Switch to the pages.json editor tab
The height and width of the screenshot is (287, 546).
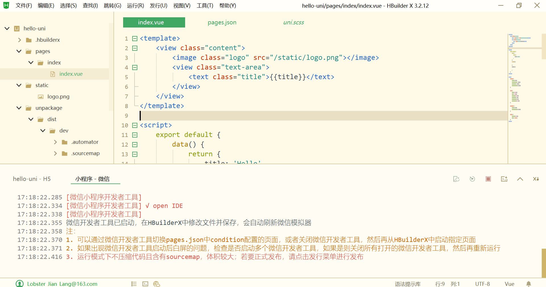coord(222,22)
